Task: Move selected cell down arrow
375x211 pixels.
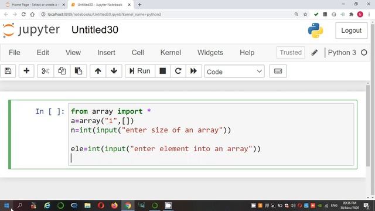Action: 114,71
